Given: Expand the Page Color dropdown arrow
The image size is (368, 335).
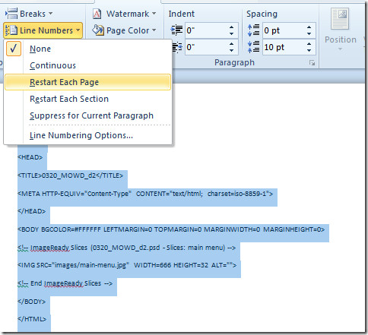Looking at the screenshot, I should [x=154, y=30].
